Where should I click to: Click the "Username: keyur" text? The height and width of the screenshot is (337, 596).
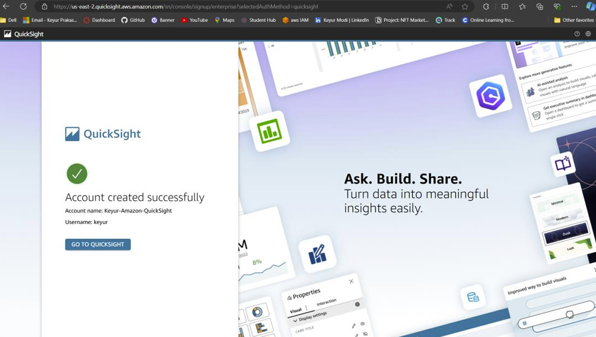(x=86, y=222)
